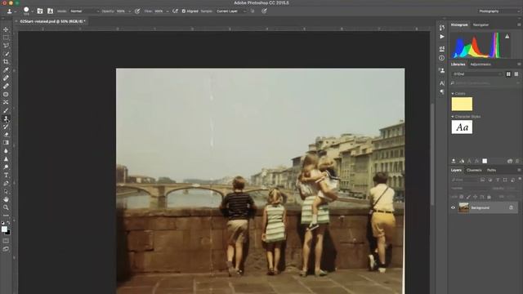Select the Lasso tool
Screen dimensions: 523x294
pos(6,46)
